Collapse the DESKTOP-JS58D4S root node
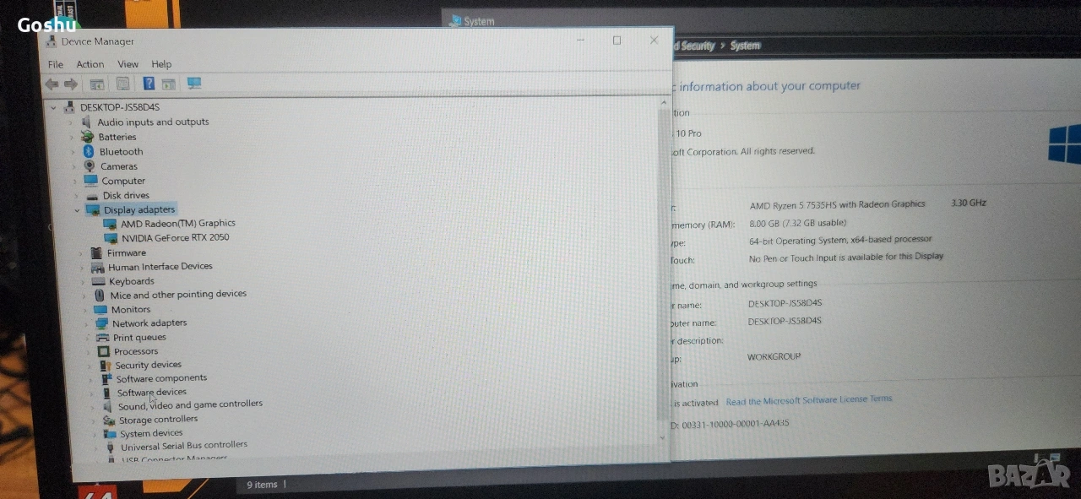The height and width of the screenshot is (499, 1081). click(54, 108)
